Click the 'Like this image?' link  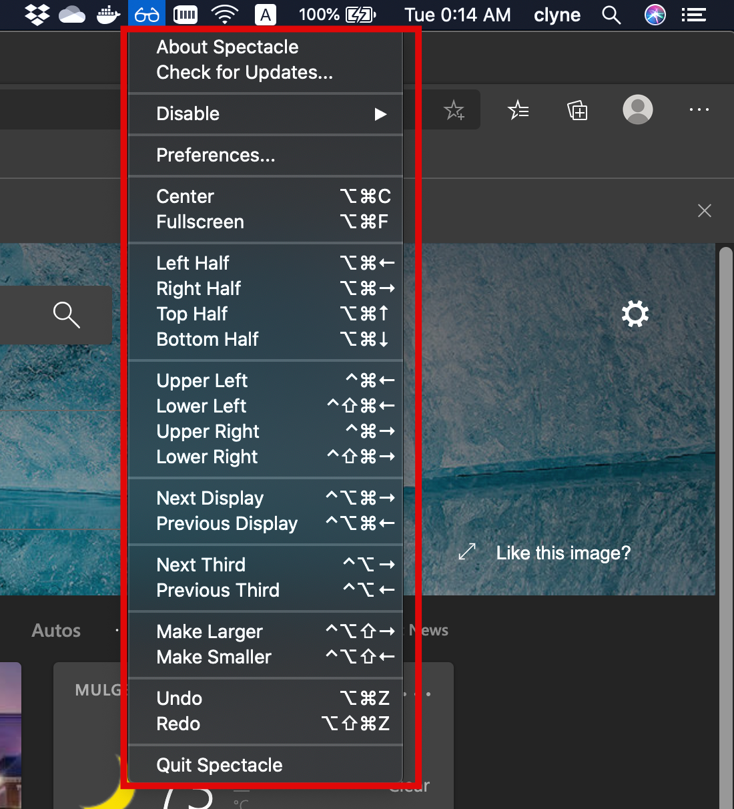pos(563,553)
